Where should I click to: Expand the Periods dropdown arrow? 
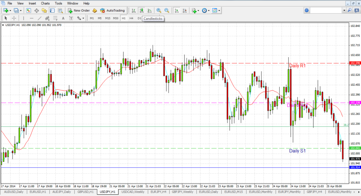(209, 11)
